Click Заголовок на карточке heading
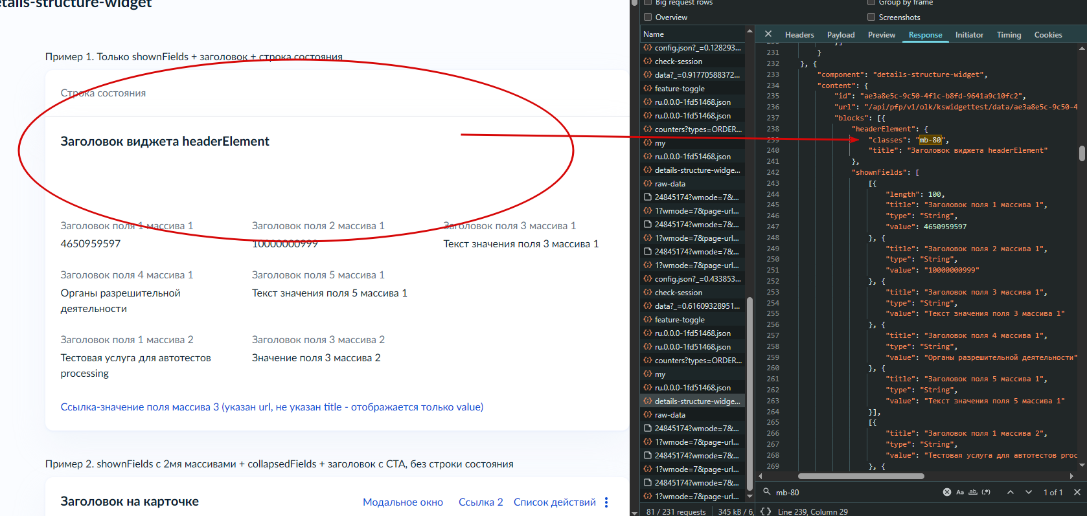Viewport: 1087px width, 516px height. coord(130,502)
